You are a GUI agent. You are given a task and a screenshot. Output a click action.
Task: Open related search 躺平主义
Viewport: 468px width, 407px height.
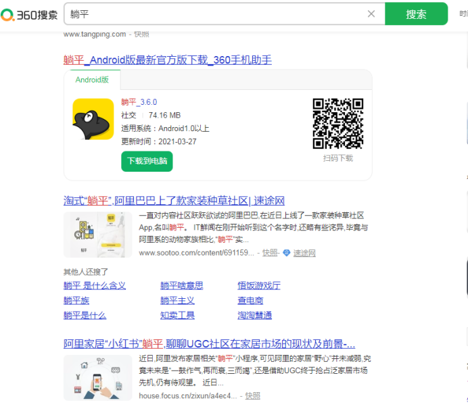177,300
